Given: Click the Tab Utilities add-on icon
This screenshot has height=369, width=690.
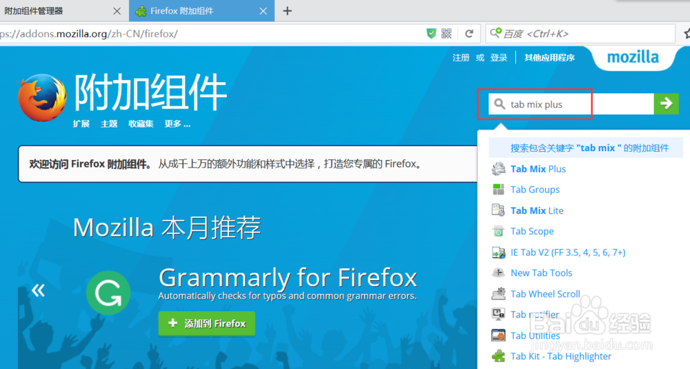Looking at the screenshot, I should click(x=499, y=335).
